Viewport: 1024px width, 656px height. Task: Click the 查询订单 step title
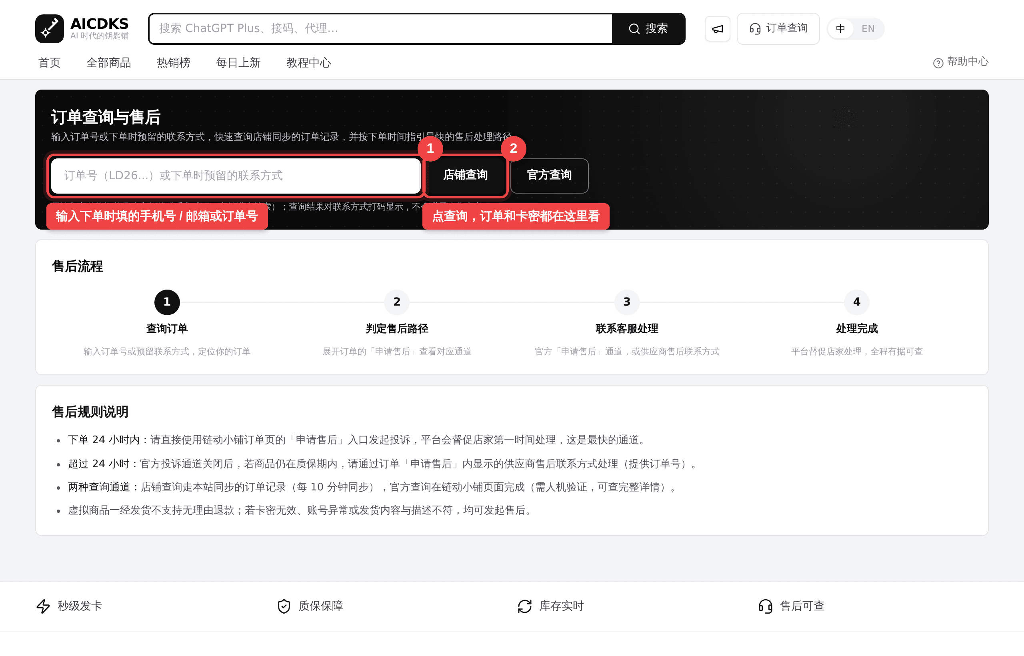click(x=167, y=329)
